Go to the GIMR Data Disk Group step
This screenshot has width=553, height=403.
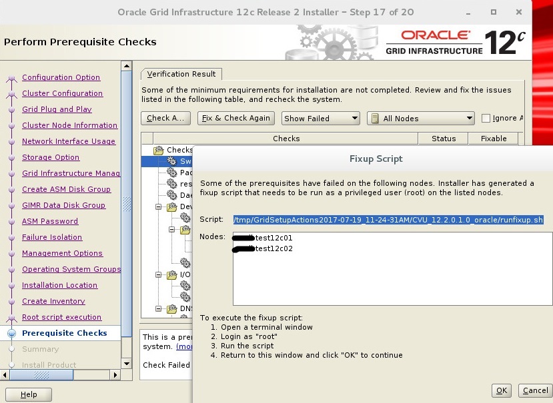pyautogui.click(x=63, y=205)
